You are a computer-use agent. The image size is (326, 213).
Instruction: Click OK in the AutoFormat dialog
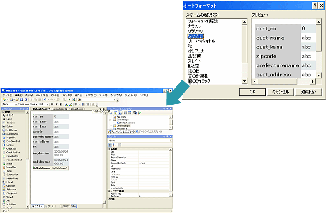pyautogui.click(x=252, y=92)
